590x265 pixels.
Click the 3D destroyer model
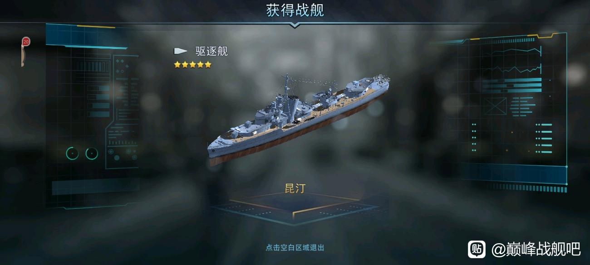300,118
